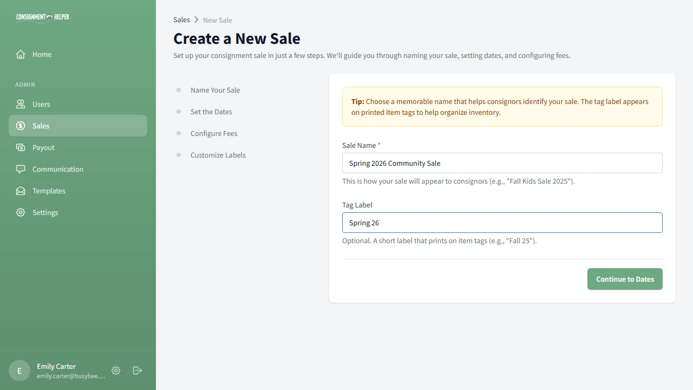The height and width of the screenshot is (390, 693).
Task: Select the Name Your Sale step
Action: click(x=215, y=90)
